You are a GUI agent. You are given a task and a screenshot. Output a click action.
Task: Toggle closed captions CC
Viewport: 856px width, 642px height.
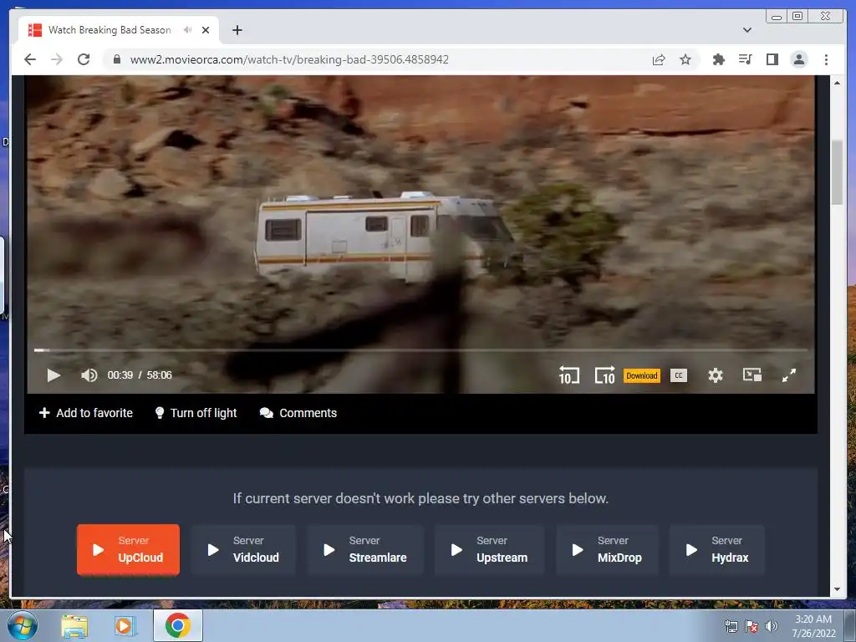point(679,375)
